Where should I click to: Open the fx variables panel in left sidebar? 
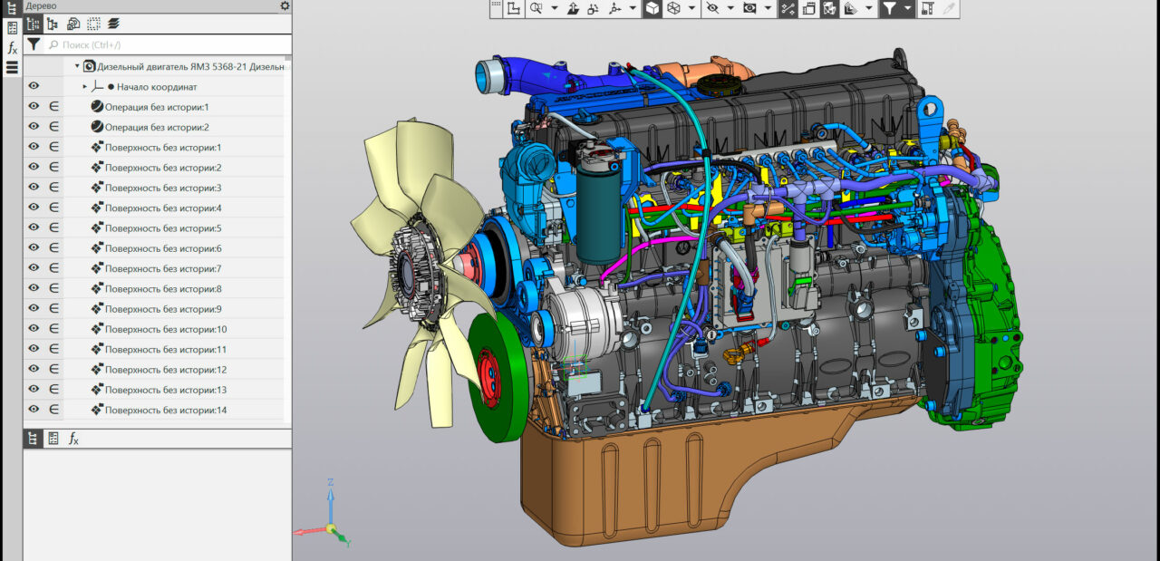point(12,48)
